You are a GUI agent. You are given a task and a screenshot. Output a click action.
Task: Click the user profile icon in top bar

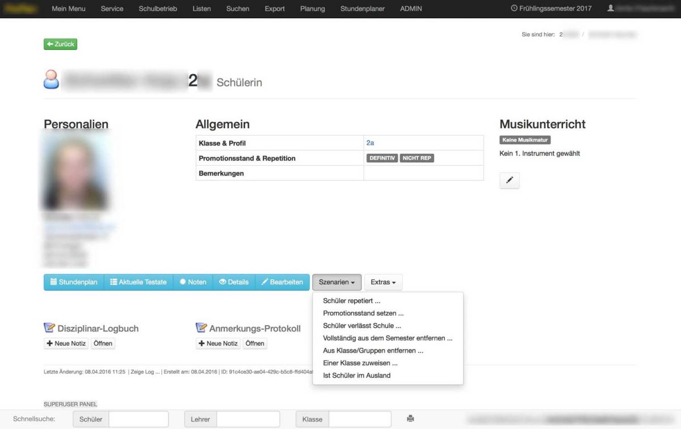click(611, 9)
